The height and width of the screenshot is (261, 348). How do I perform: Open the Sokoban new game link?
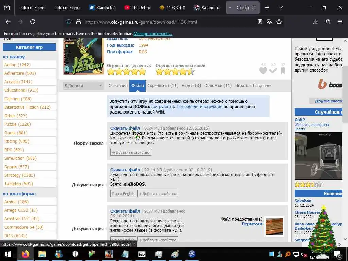click(303, 201)
